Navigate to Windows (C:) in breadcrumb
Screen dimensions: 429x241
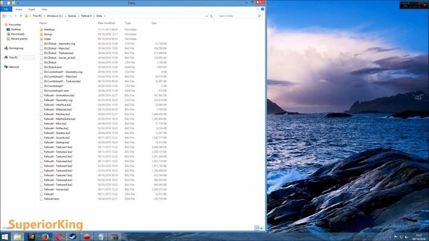point(55,16)
